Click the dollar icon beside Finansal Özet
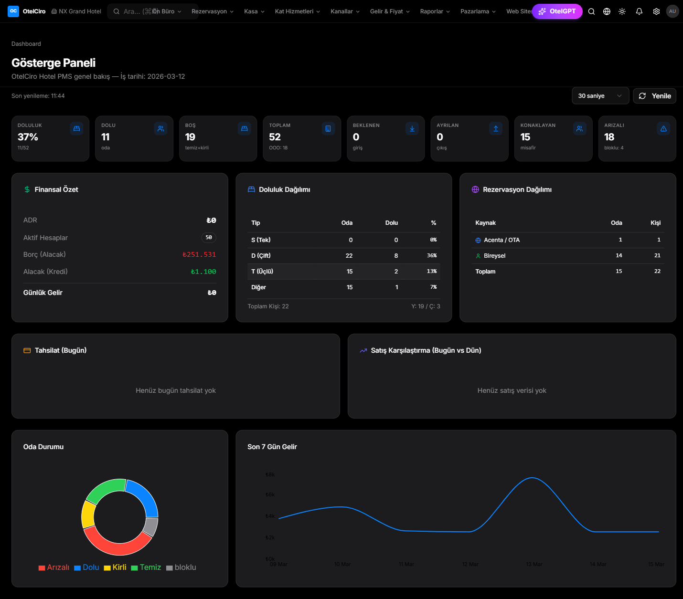683x599 pixels. coord(27,189)
